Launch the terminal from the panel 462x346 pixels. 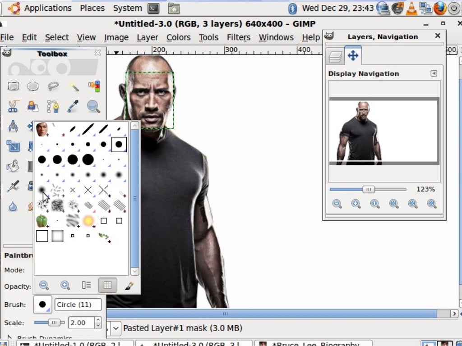click(x=153, y=9)
